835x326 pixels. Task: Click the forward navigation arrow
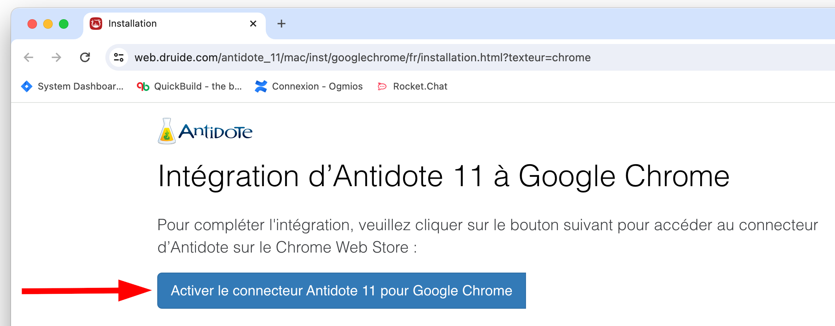57,57
